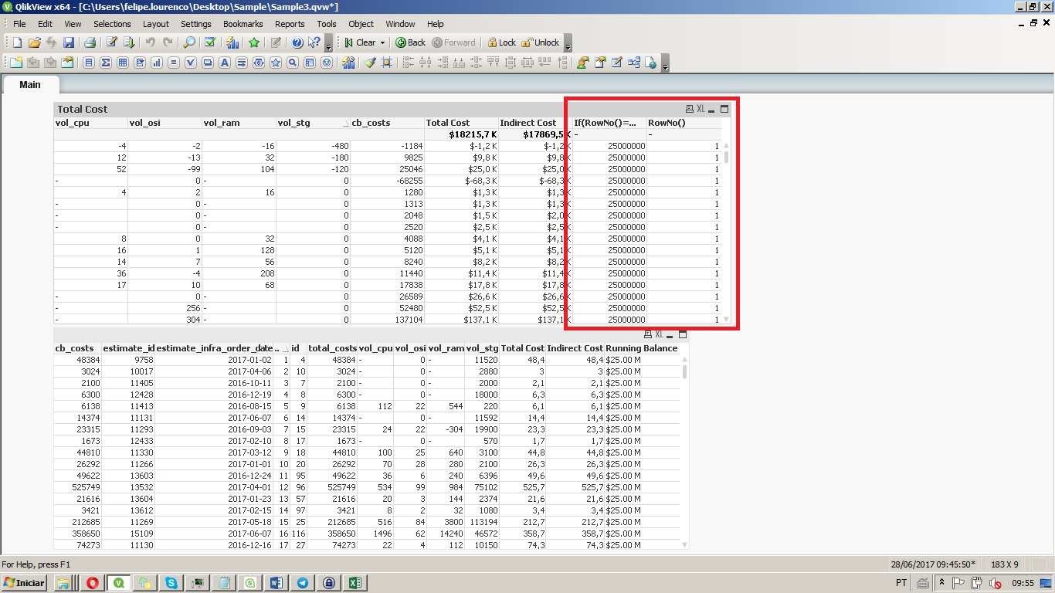Open Word from the taskbar

(x=276, y=583)
